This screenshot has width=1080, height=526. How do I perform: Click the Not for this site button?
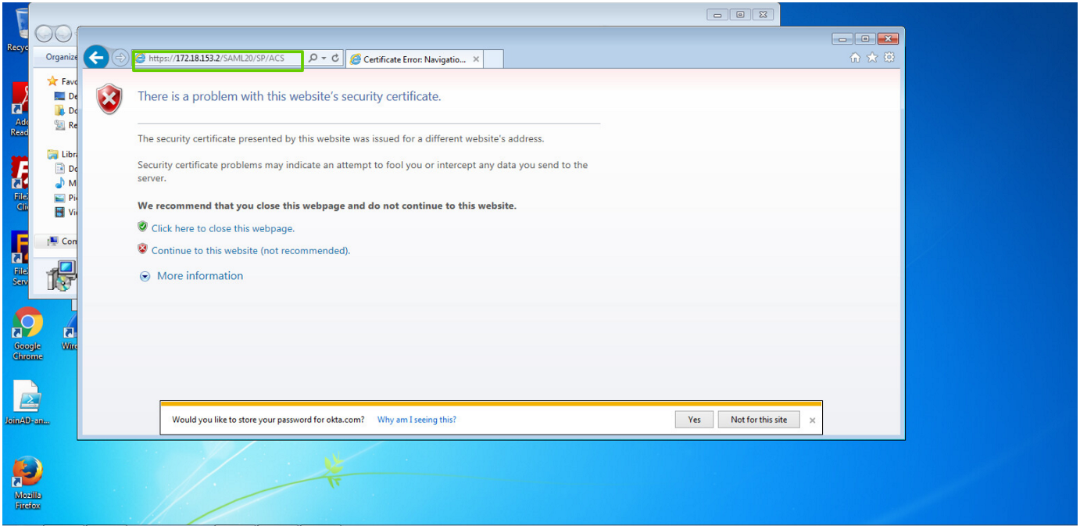[x=759, y=420]
